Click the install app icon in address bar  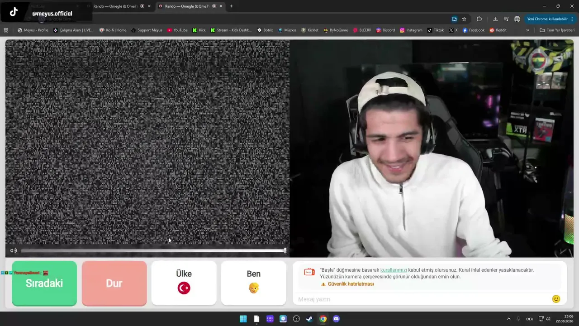[x=454, y=19]
